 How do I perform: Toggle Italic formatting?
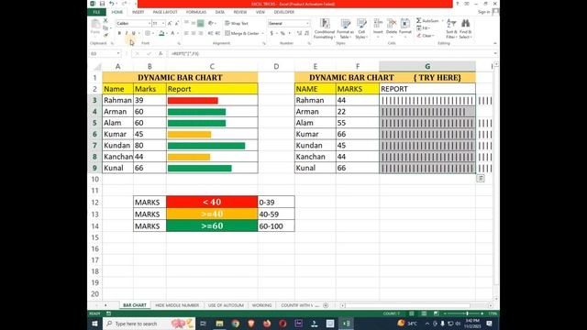point(127,33)
